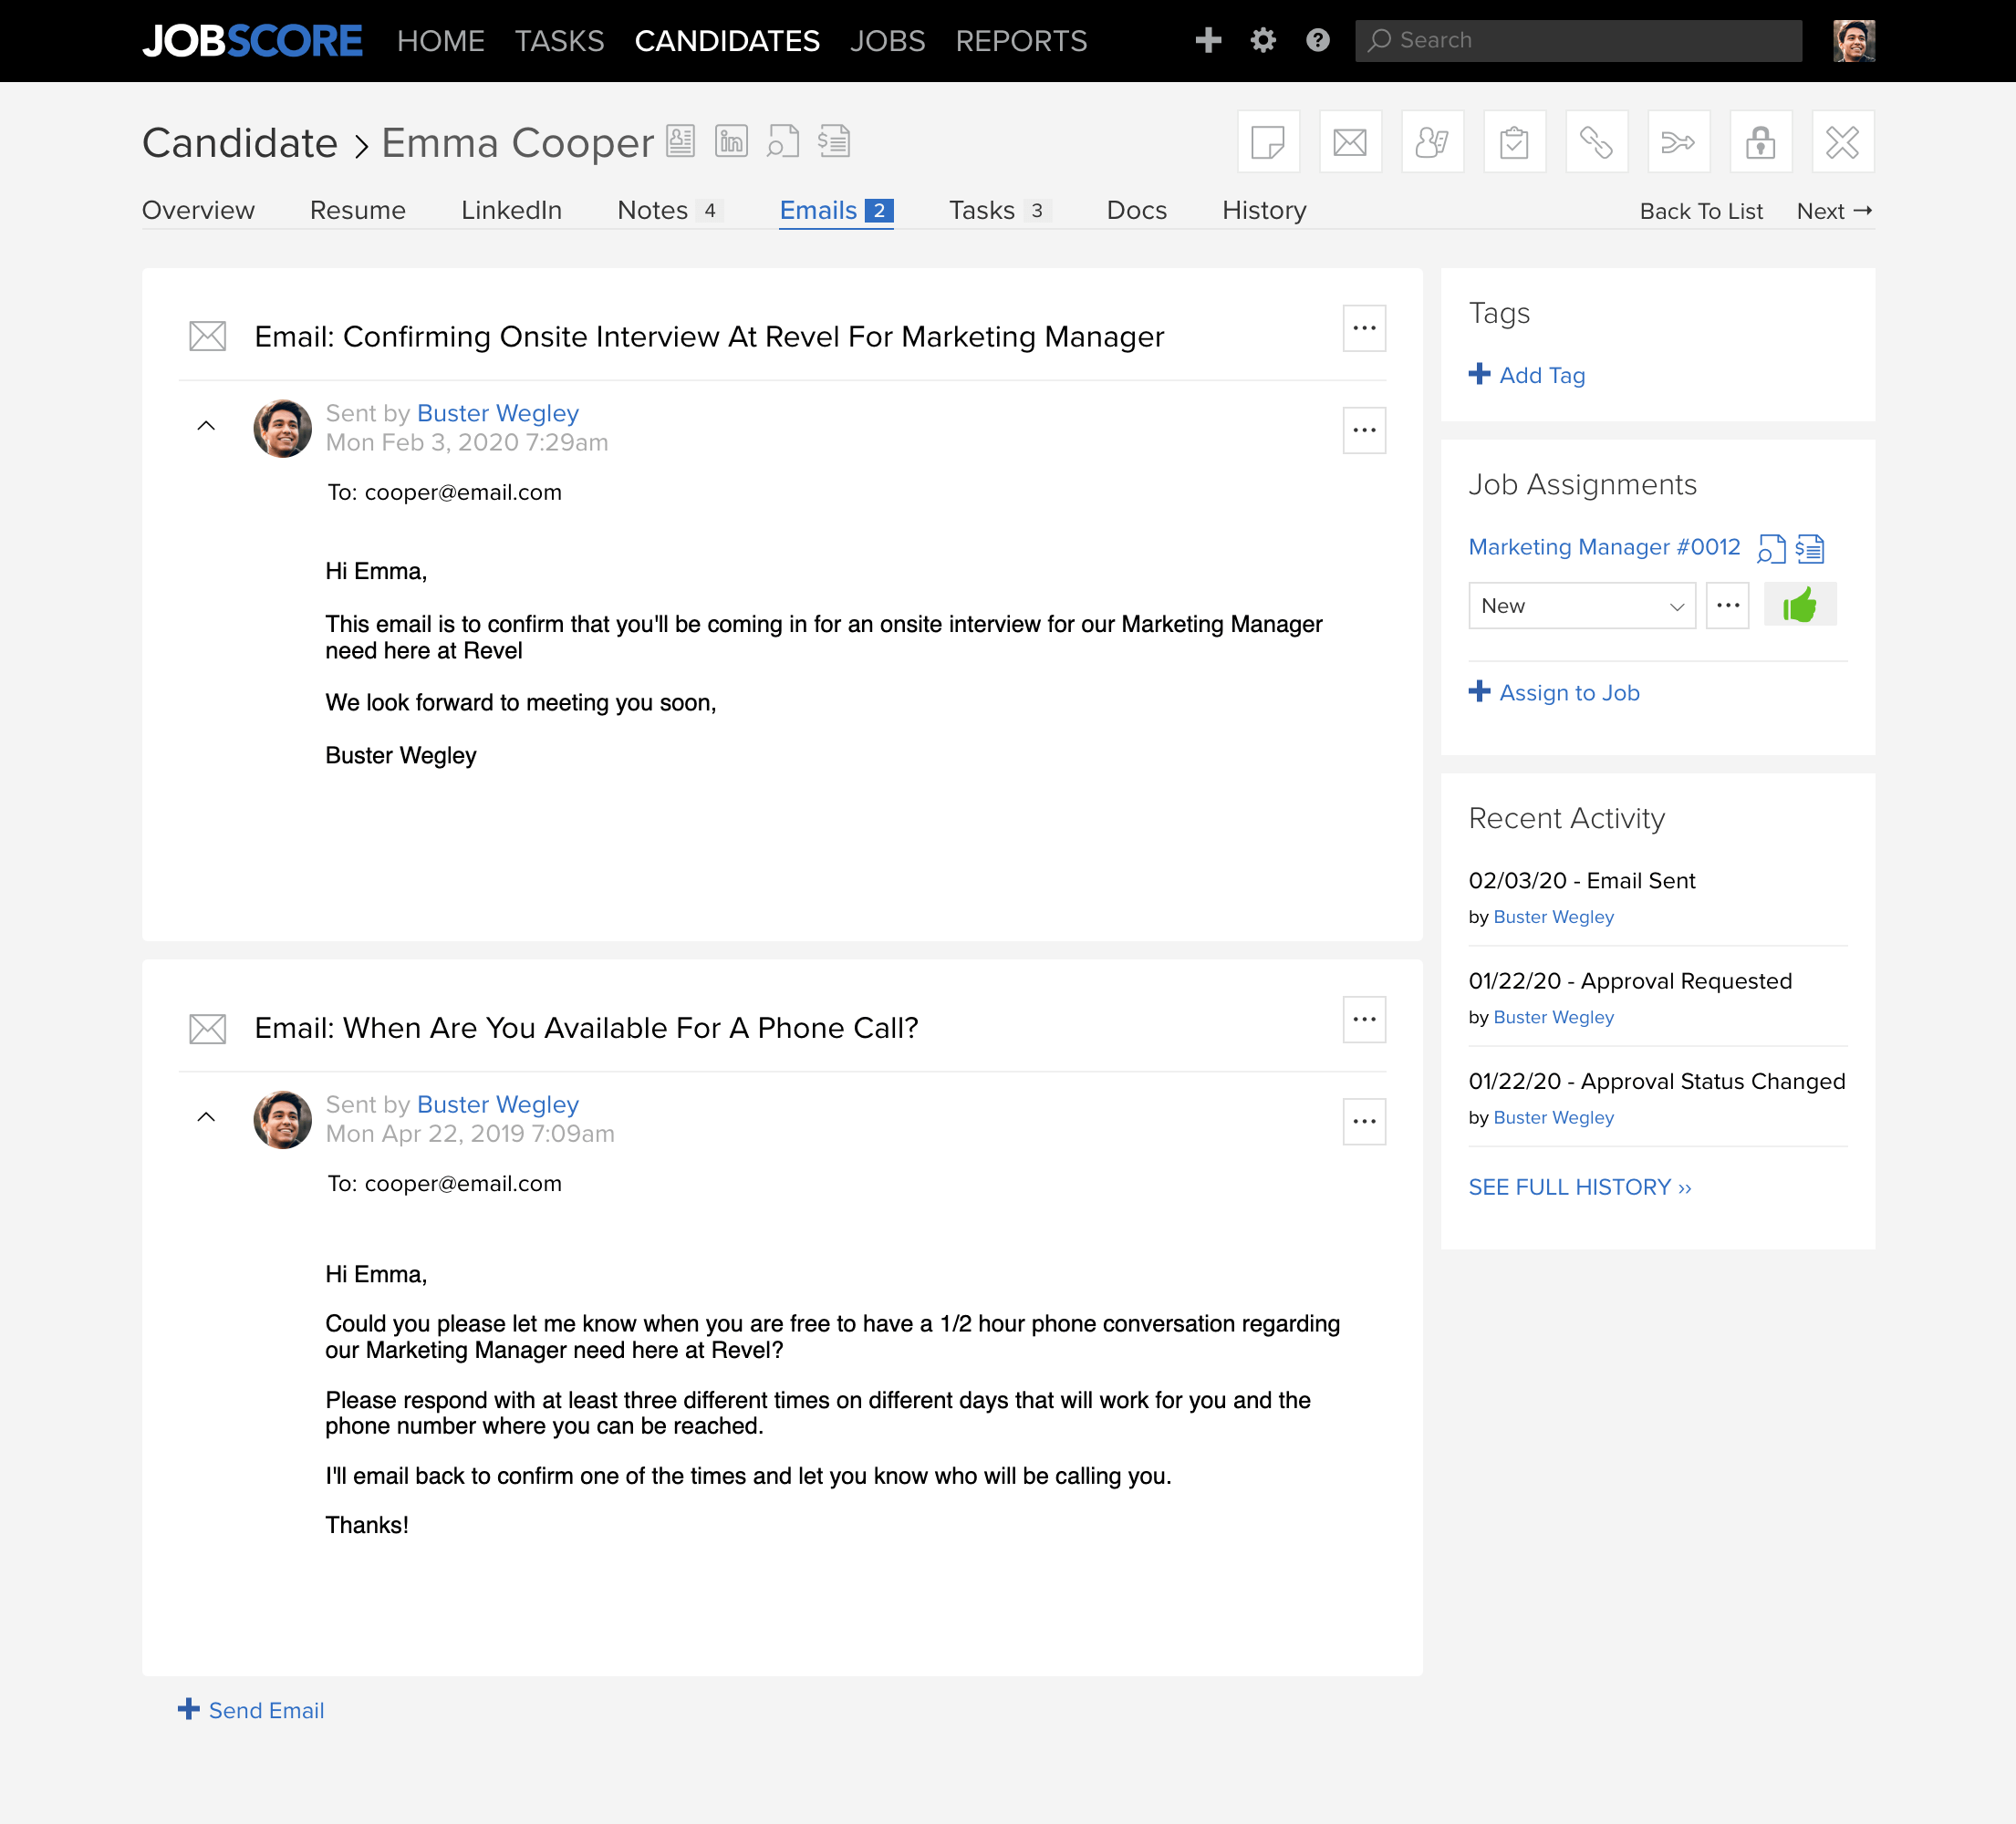Click the Add Note toolbar icon
The width and height of the screenshot is (2016, 1824).
click(x=1268, y=142)
